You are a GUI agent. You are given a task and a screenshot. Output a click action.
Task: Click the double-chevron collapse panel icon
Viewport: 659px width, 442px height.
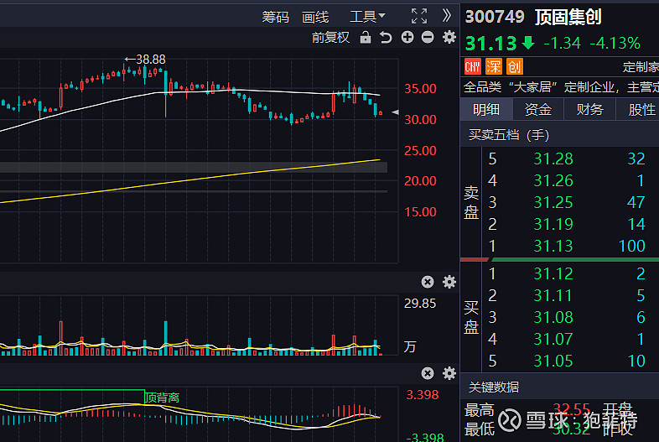[x=447, y=16]
